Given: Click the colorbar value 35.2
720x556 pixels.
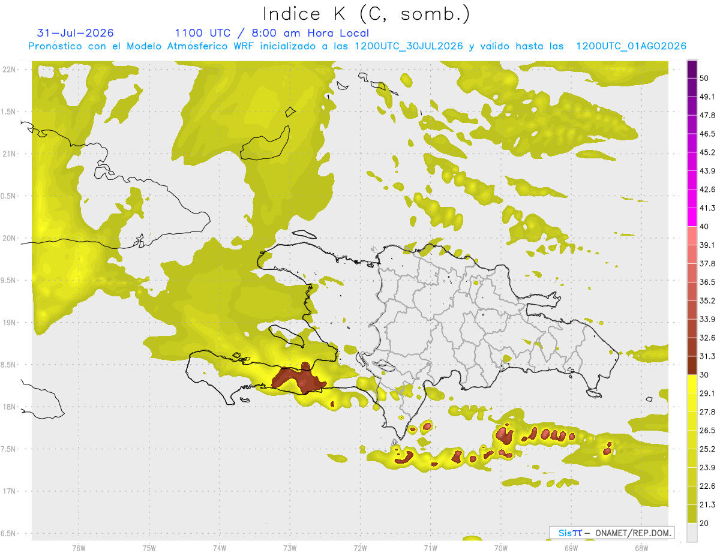Looking at the screenshot, I should point(707,300).
